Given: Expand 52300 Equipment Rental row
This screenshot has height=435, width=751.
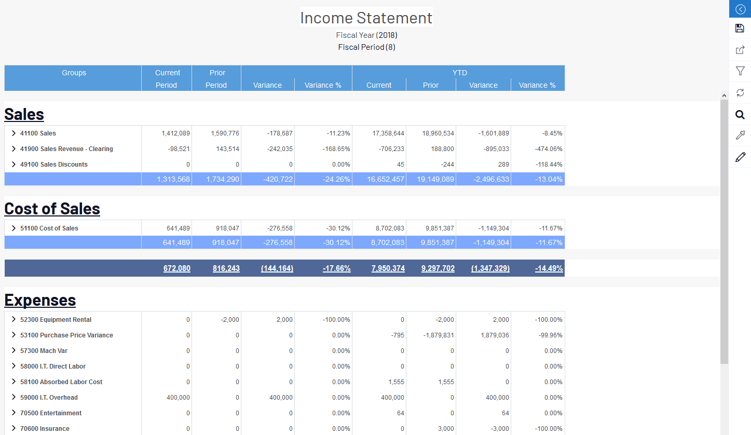Looking at the screenshot, I should coord(13,320).
